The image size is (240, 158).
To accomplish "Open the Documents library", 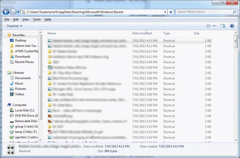I will coord(23,78).
